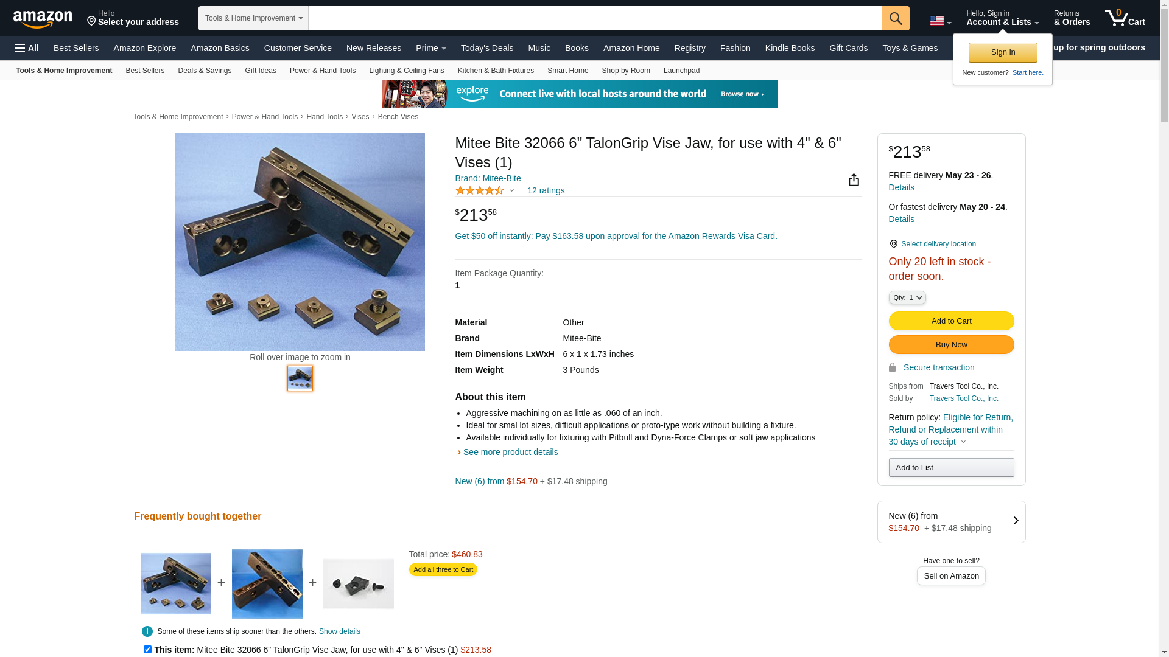
Task: Click the location pin for delivery address
Action: pyautogui.click(x=893, y=244)
